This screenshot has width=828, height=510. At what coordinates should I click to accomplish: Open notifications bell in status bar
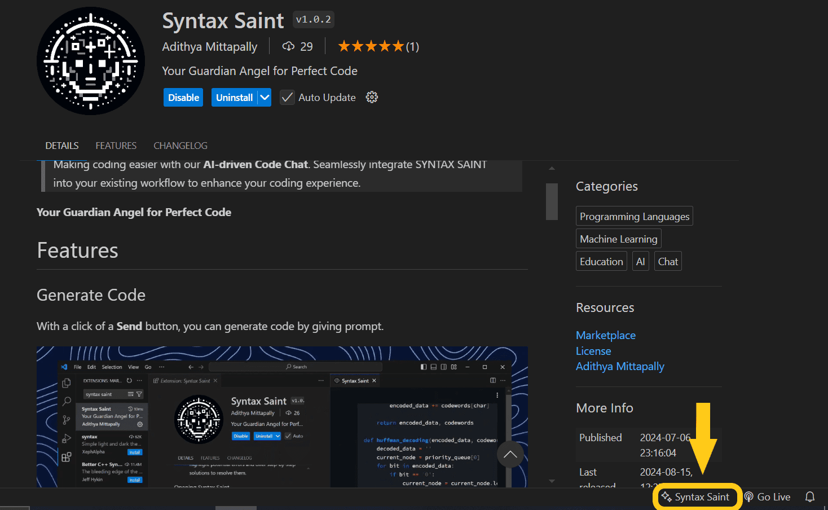810,497
